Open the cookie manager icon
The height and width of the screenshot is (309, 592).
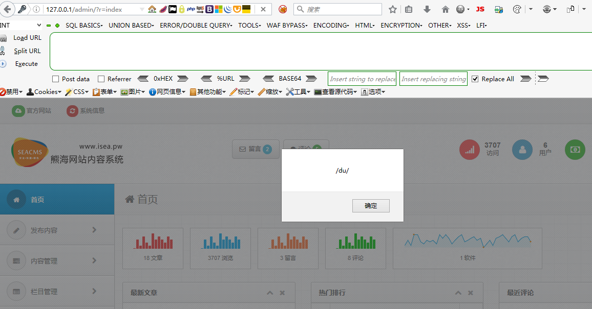pyautogui.click(x=517, y=9)
